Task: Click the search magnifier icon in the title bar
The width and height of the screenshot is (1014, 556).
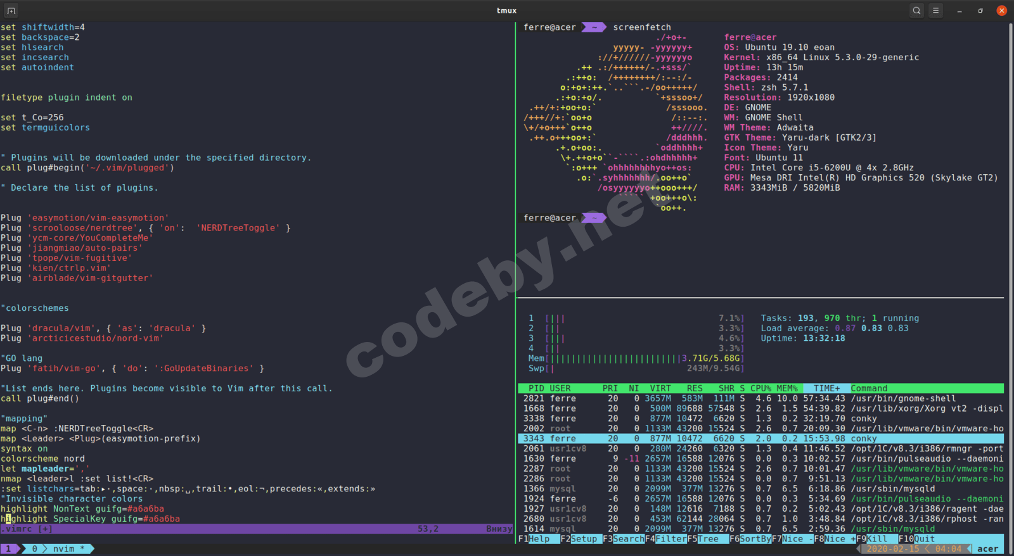Action: coord(916,11)
